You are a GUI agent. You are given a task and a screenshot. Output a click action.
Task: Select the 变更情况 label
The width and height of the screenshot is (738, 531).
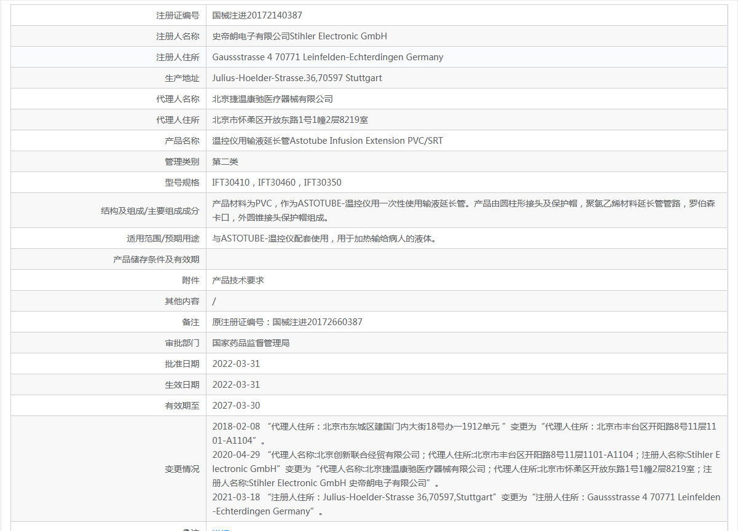pos(182,469)
